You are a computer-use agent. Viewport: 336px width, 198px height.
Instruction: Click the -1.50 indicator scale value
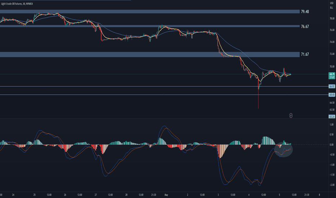pos(332,175)
